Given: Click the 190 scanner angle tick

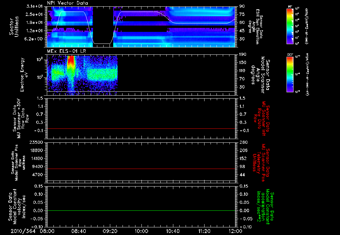Looking at the screenshot, I should point(243,54).
